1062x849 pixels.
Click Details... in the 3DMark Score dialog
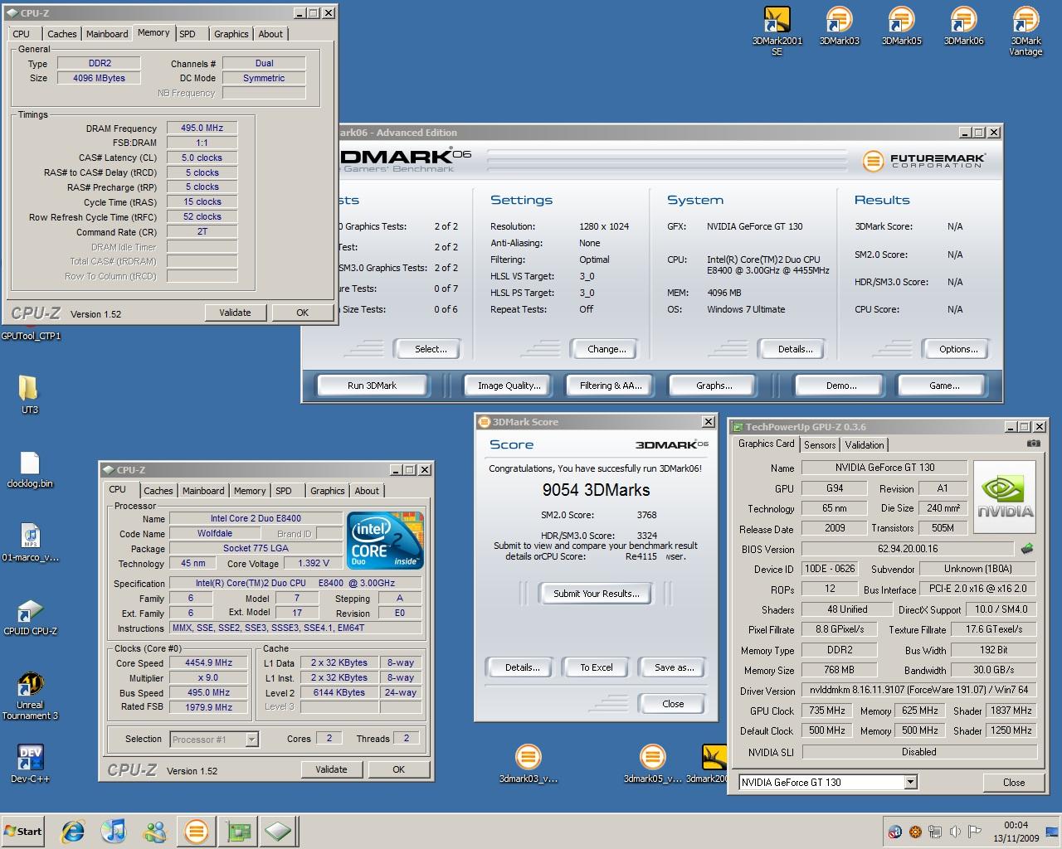522,667
